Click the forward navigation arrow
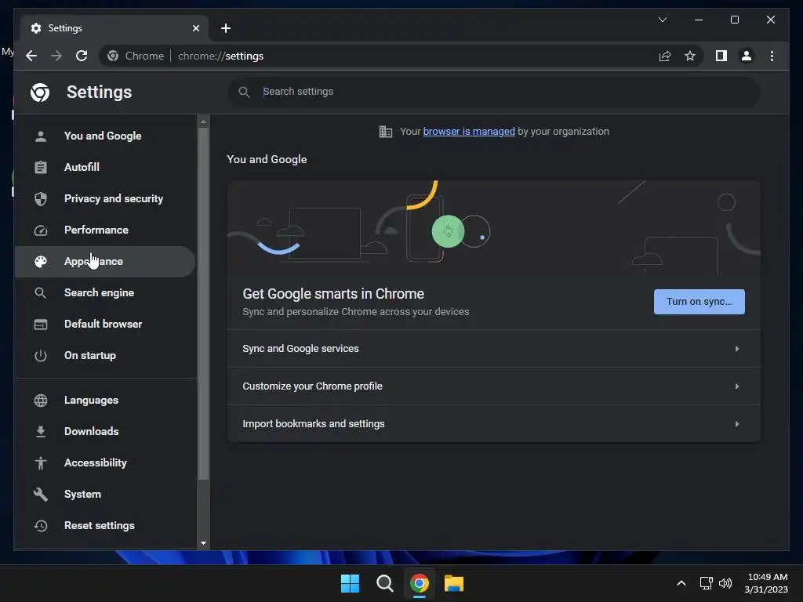The image size is (803, 602). 56,56
